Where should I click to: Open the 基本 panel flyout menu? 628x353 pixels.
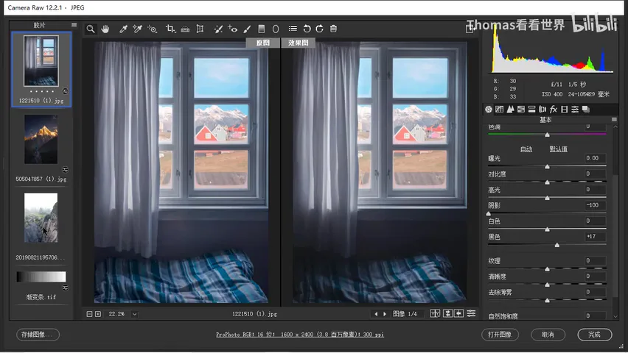pos(614,120)
